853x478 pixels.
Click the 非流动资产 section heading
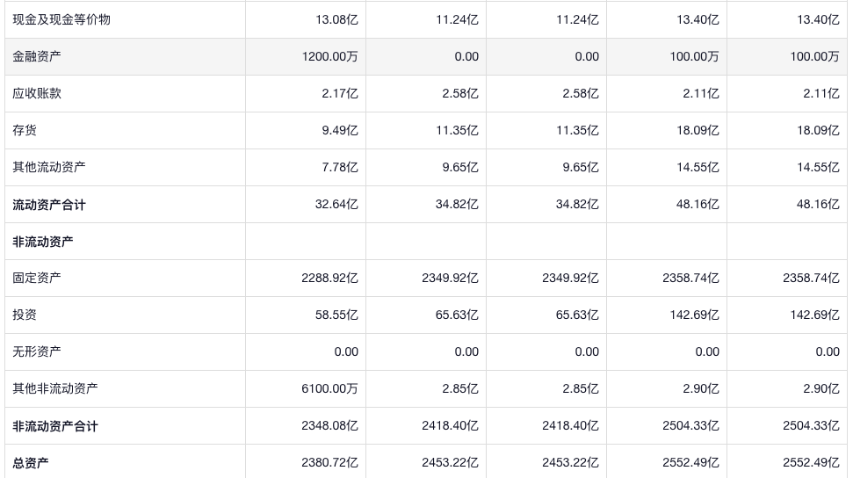(43, 242)
